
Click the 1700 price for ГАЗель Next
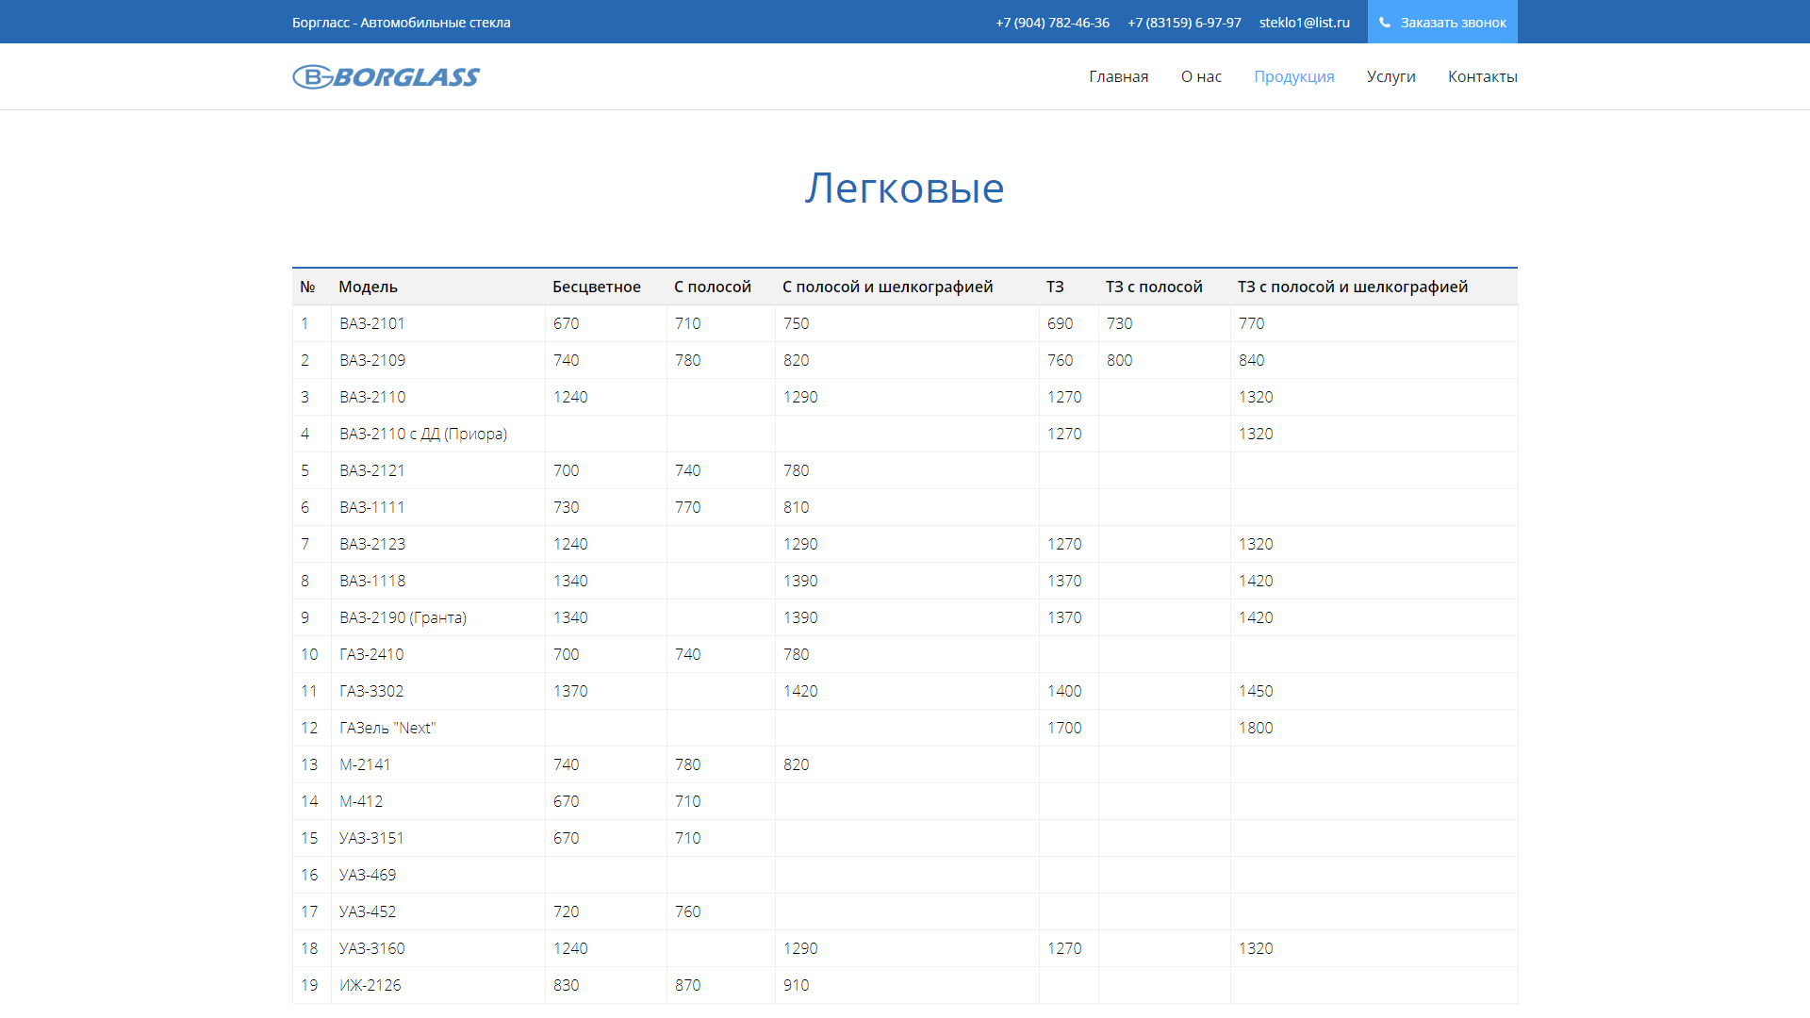(1064, 728)
